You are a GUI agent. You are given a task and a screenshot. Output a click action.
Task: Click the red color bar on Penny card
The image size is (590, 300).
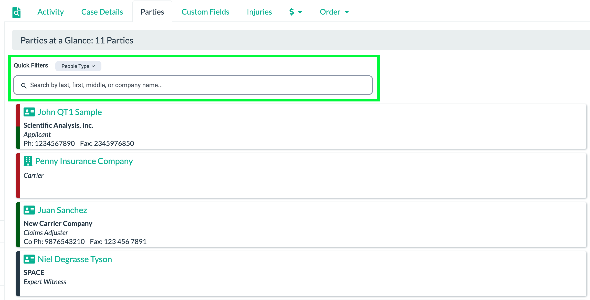[x=18, y=175]
